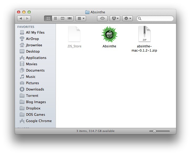Open the Absinthe application icon
Viewport: 191px width, 155px height.
click(109, 34)
